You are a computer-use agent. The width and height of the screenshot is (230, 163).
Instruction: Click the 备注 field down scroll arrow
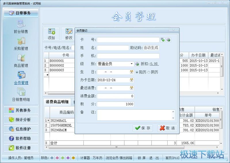(x=173, y=118)
